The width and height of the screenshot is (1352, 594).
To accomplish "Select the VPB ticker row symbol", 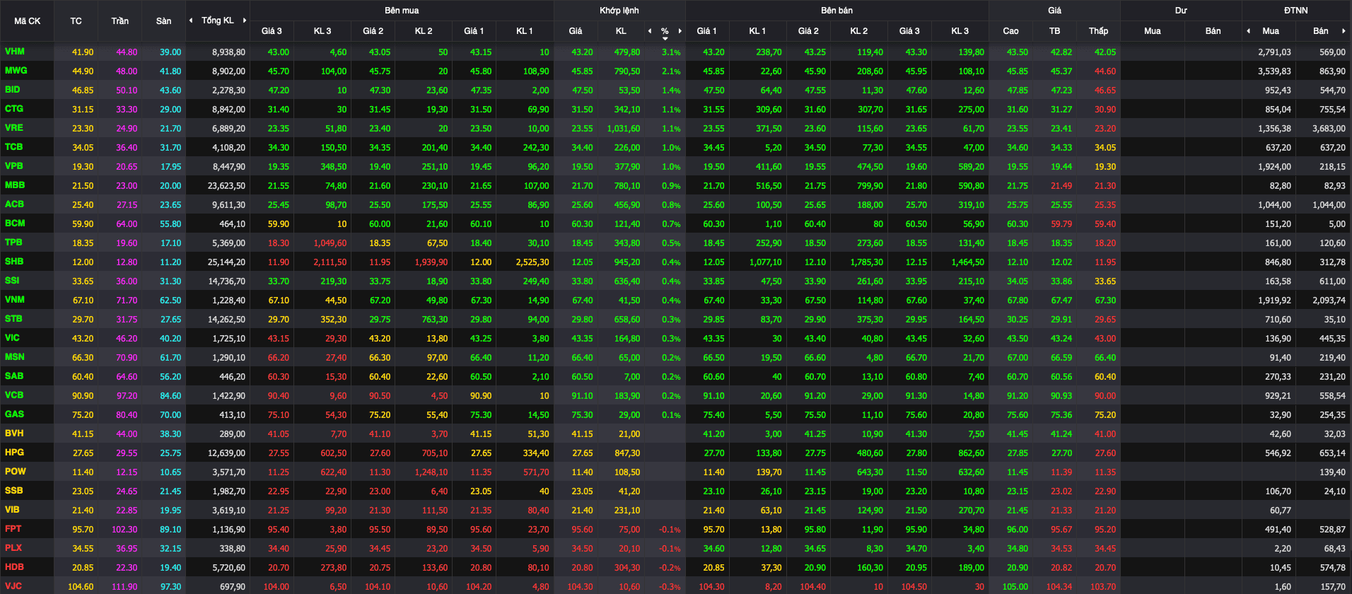I will point(14,166).
